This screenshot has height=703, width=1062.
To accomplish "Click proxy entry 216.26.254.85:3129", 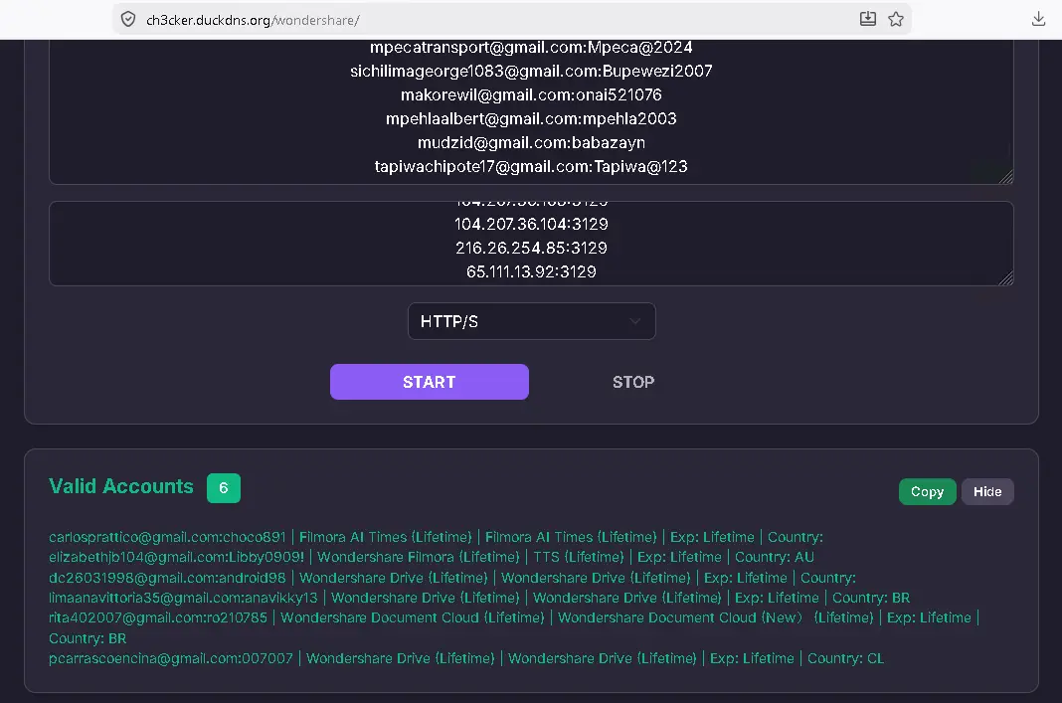I will point(531,248).
